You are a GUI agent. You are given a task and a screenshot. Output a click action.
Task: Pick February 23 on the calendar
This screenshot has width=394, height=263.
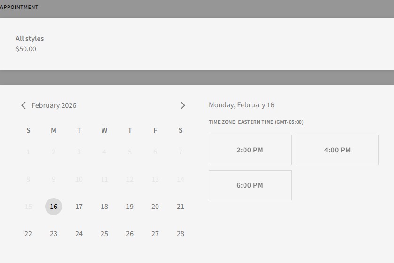(x=54, y=234)
